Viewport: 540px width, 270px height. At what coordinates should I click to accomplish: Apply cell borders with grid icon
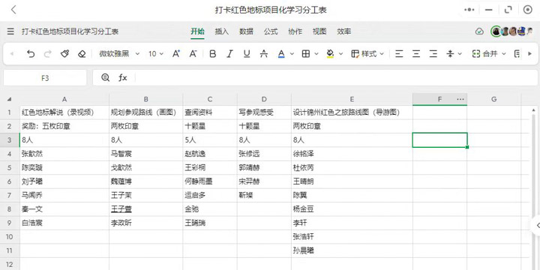pyautogui.click(x=305, y=54)
